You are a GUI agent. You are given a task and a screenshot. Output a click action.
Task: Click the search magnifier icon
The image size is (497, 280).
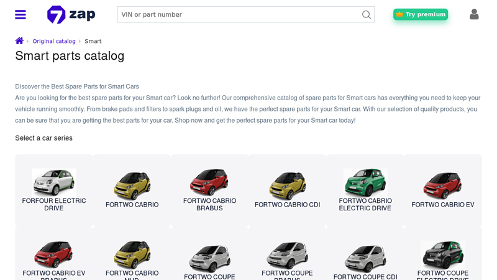click(366, 14)
